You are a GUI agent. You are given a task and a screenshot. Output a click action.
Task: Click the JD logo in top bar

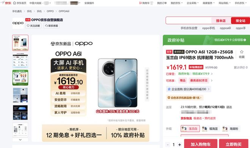[6, 3]
